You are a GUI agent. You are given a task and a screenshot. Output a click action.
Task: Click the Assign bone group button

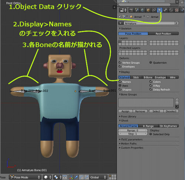(125, 111)
